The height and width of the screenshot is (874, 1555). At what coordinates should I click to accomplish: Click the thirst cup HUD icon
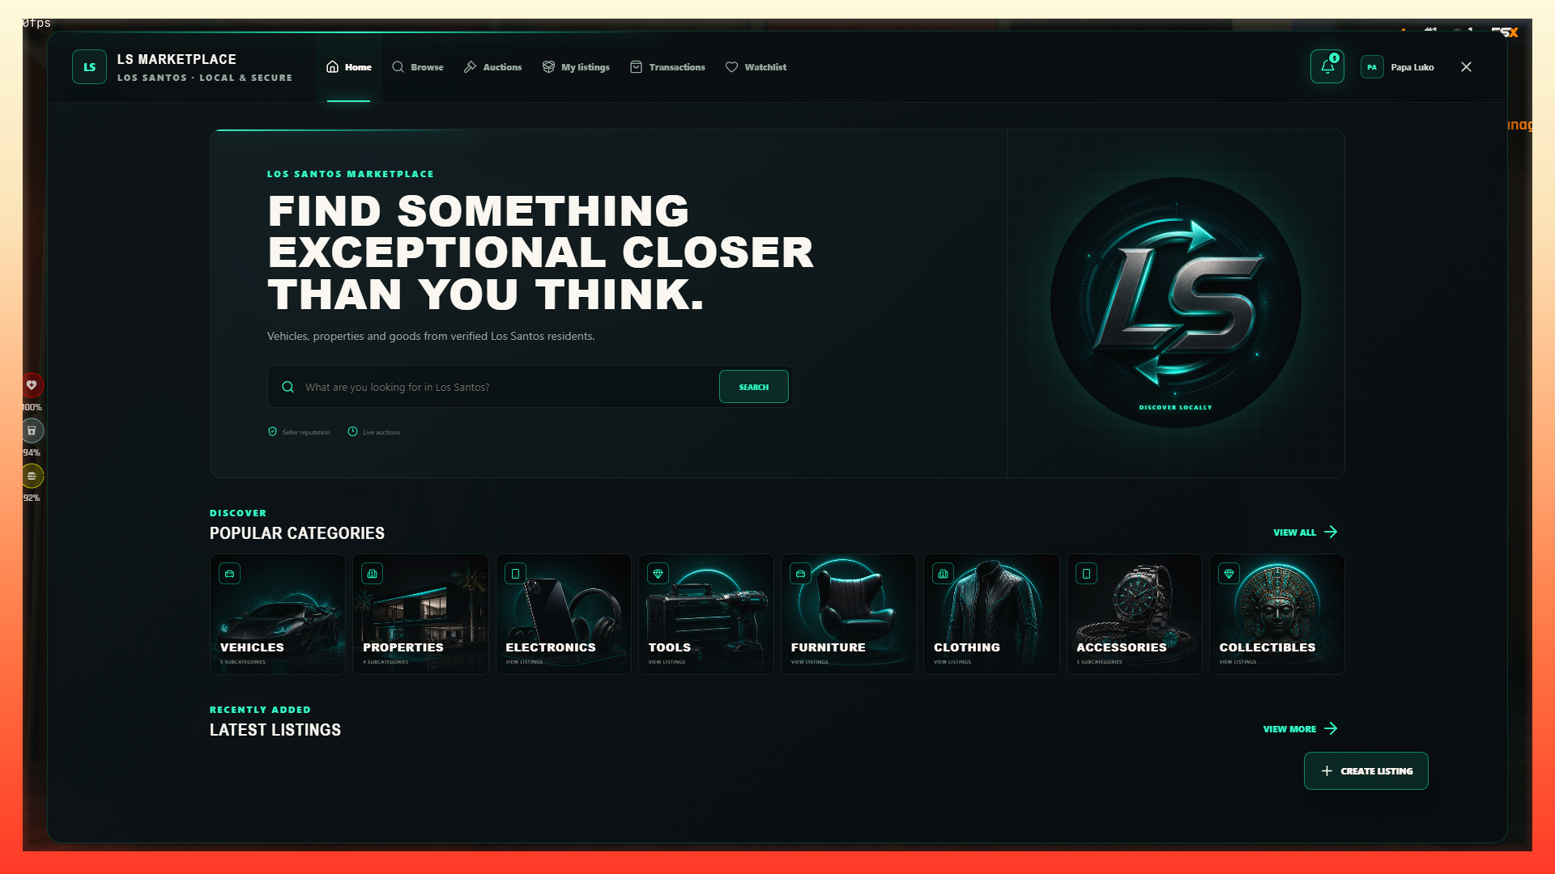click(x=32, y=431)
